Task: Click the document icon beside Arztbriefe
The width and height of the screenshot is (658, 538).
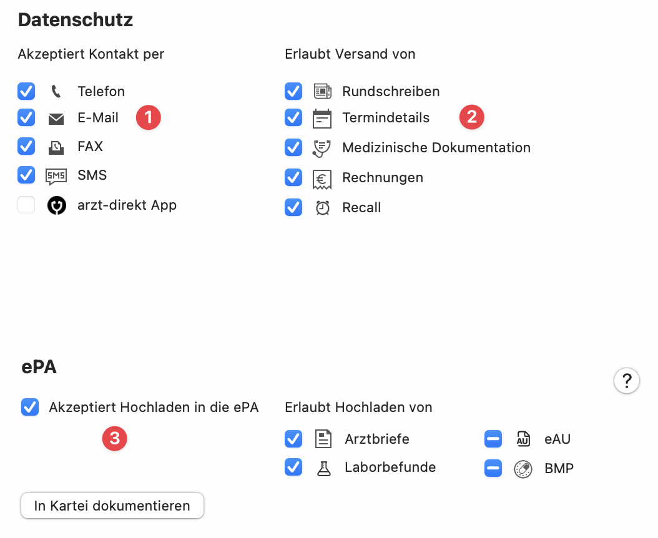Action: pos(323,439)
